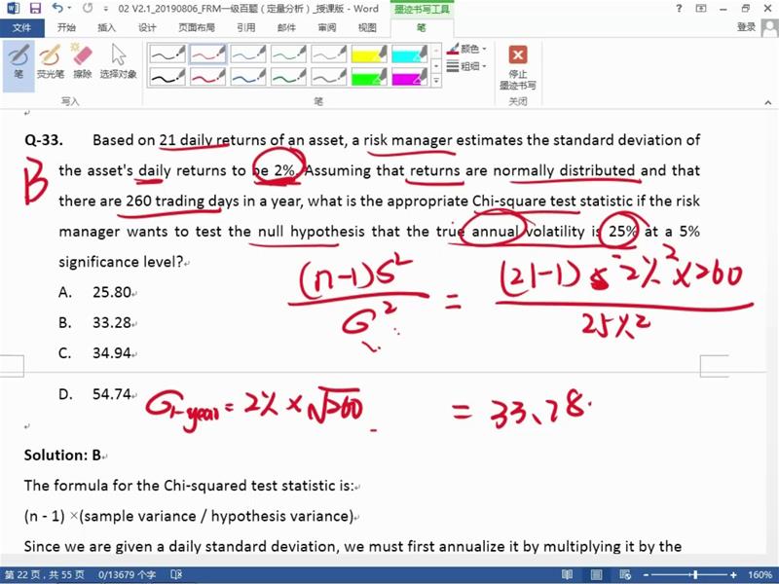Open Customize Quick Access Toolbar dropdown

click(105, 9)
